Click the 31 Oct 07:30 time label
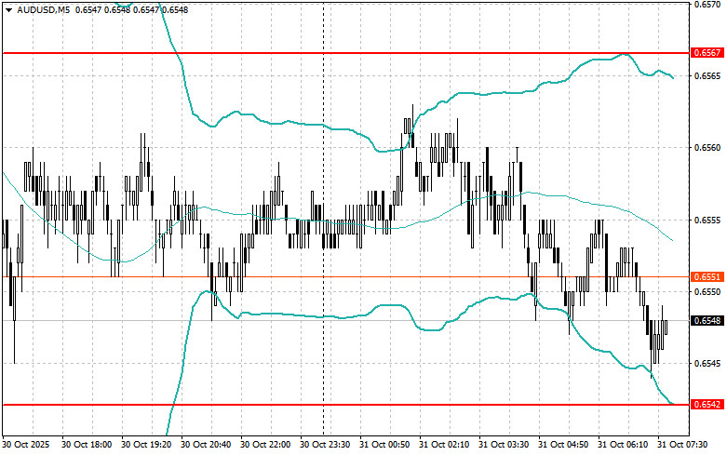This screenshot has height=455, width=727. click(682, 445)
